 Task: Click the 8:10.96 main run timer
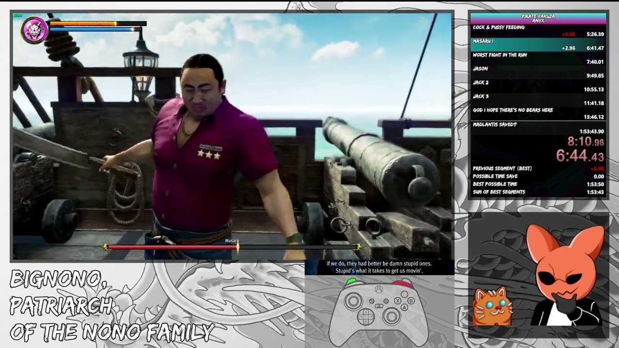(x=586, y=143)
